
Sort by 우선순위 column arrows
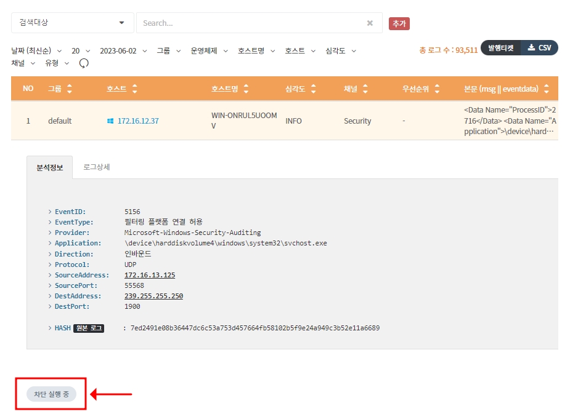(437, 89)
